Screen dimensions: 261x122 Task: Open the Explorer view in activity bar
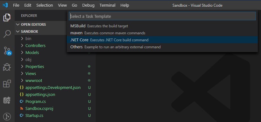tap(7, 17)
